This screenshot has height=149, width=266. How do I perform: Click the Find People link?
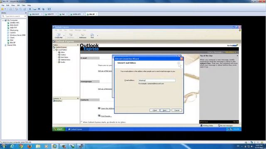coord(106,116)
